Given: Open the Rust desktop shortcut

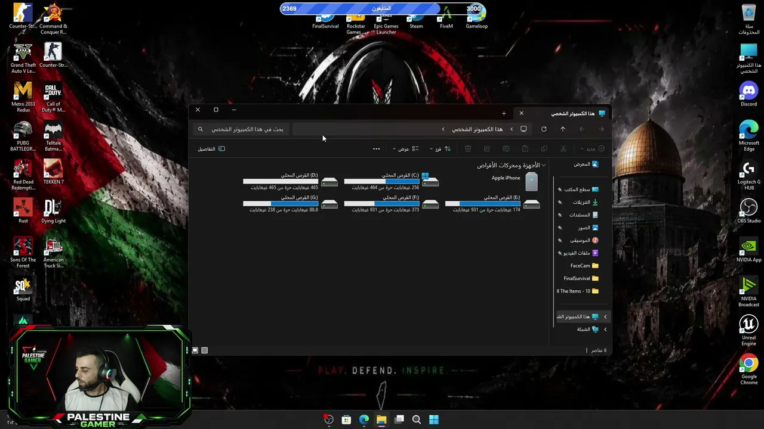Looking at the screenshot, I should [23, 211].
